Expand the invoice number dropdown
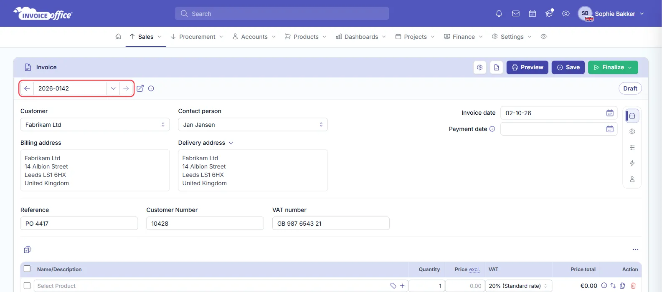The image size is (662, 292). [113, 88]
